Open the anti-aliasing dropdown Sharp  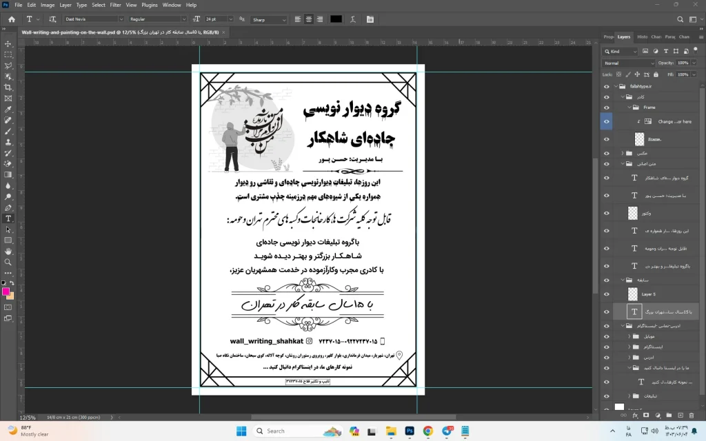point(269,20)
